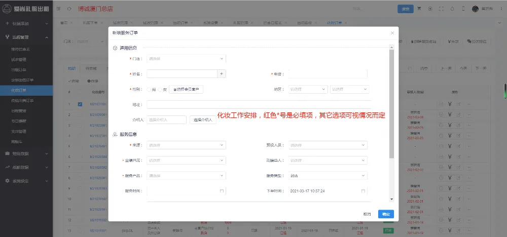Click the refresh icon beside the store name

[x=69, y=9]
